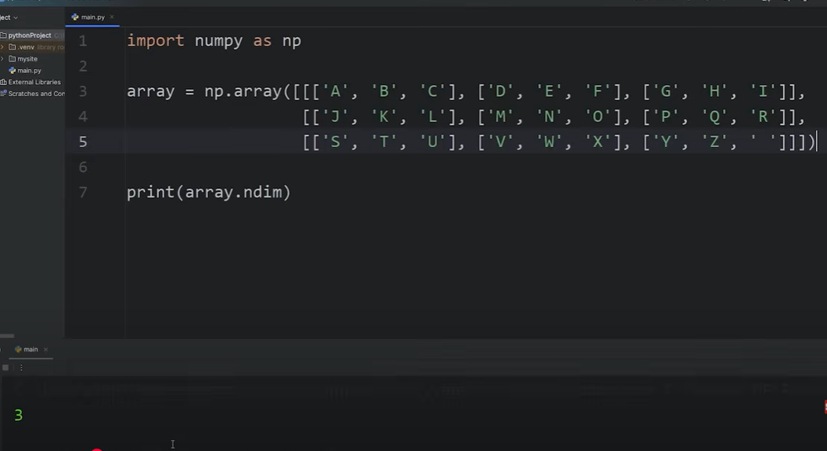The width and height of the screenshot is (827, 451).
Task: Click the External Libraries icon
Action: tap(3, 82)
